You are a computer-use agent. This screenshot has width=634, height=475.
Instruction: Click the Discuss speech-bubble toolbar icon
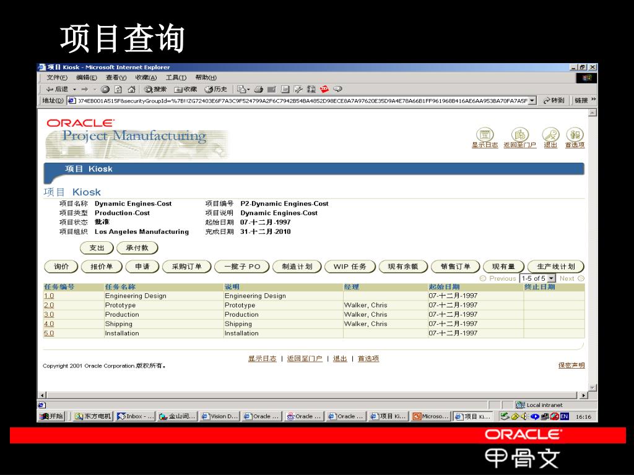[x=337, y=89]
